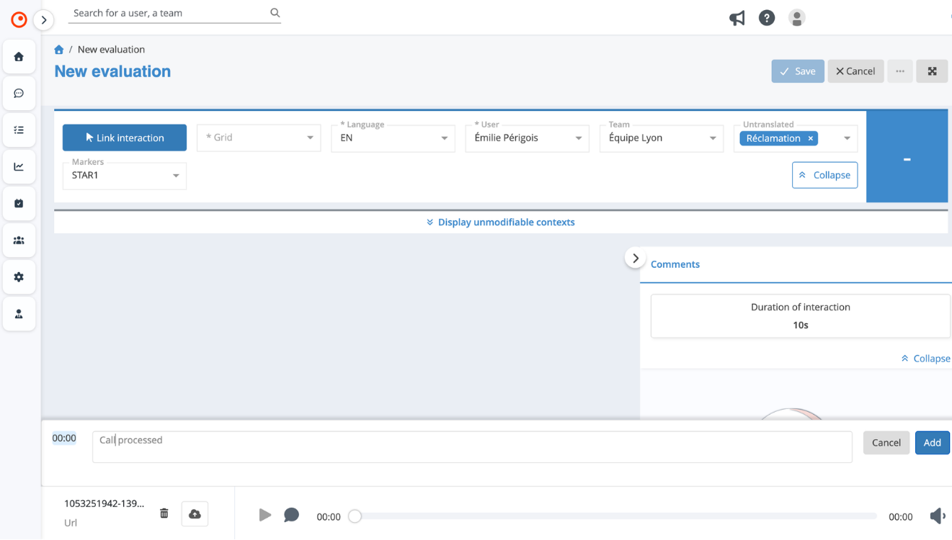Toggle fullscreen with the expand icon

point(932,71)
